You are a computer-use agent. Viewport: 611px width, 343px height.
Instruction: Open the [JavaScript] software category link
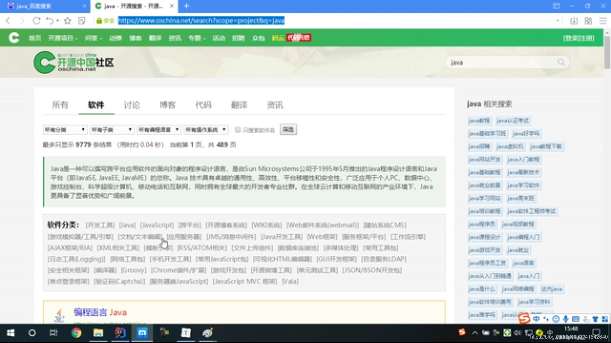coord(157,225)
